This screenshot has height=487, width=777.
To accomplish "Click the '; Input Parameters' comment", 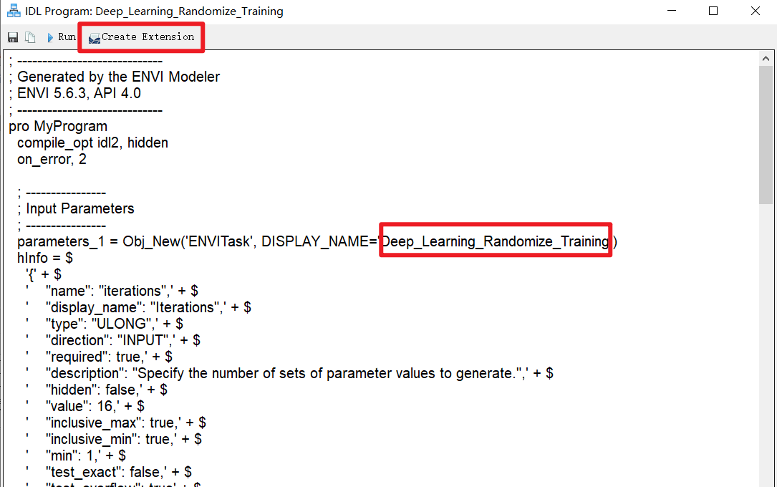I will click(75, 208).
